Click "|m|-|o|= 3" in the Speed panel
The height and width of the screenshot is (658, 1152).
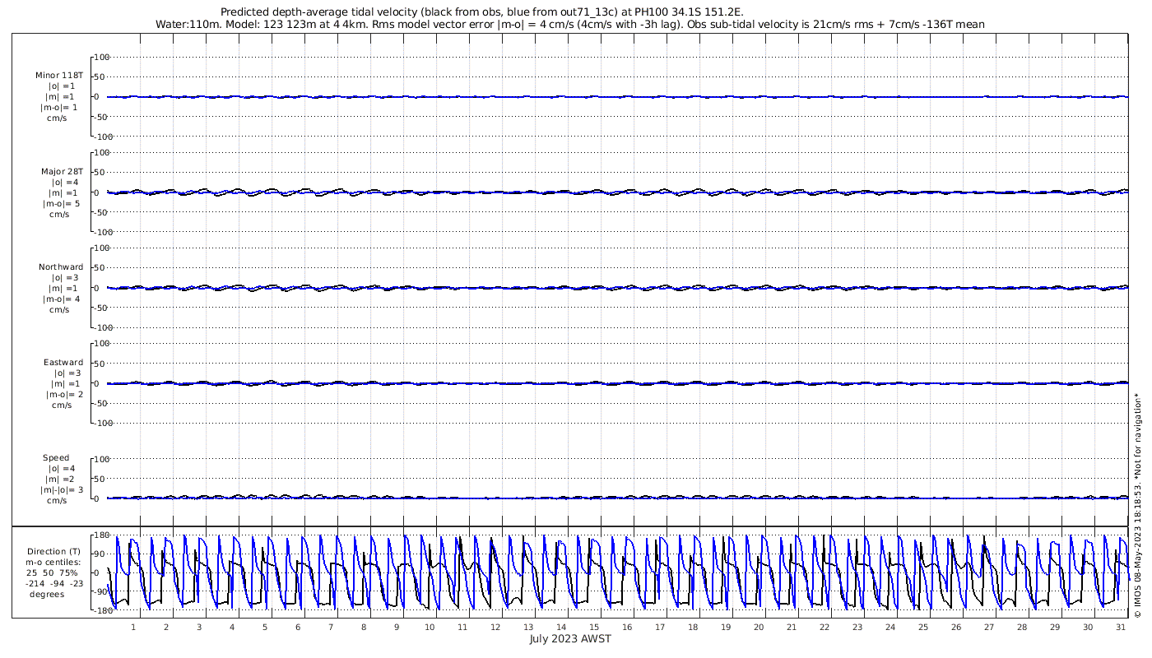point(62,489)
